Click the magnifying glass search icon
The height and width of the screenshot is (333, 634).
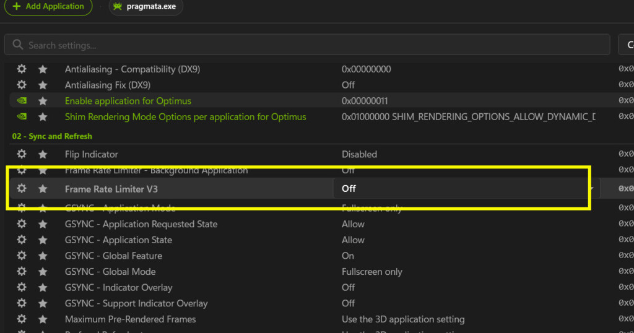[x=17, y=45]
